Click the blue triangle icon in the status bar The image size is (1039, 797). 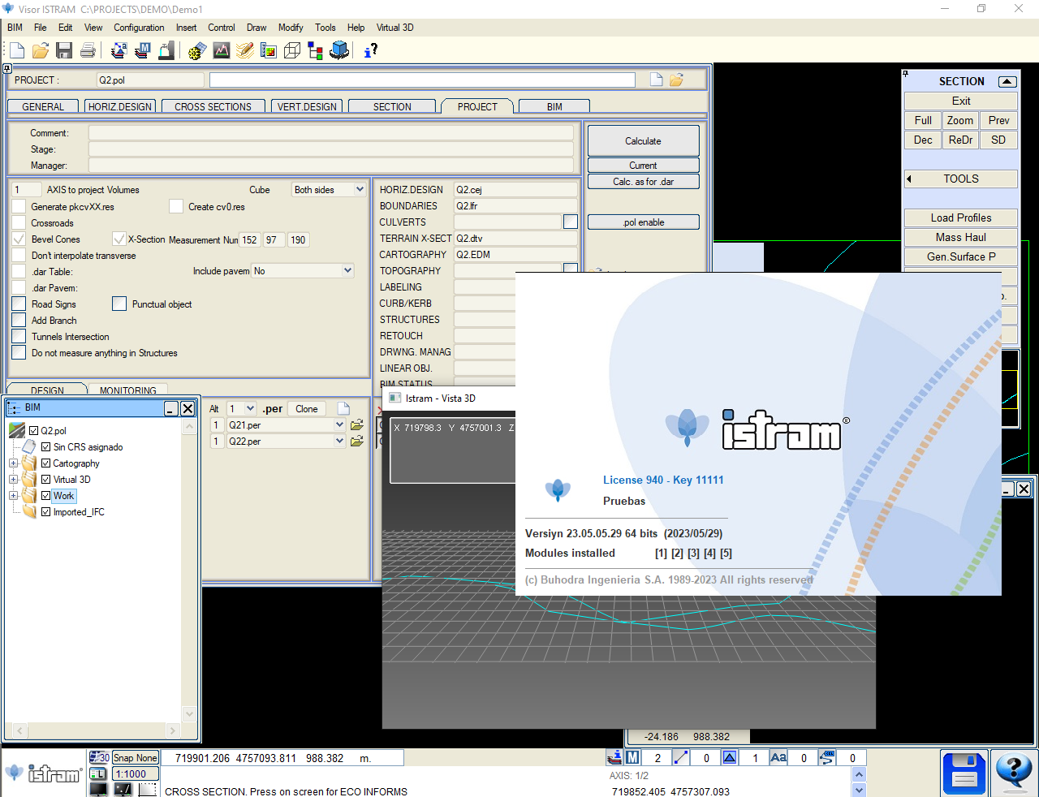(730, 757)
